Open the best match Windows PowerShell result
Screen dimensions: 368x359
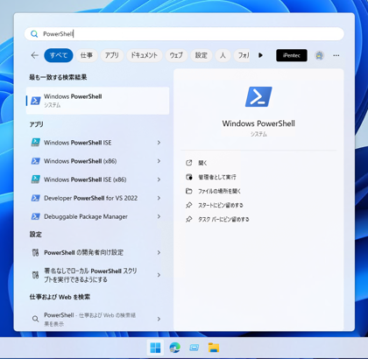click(97, 101)
